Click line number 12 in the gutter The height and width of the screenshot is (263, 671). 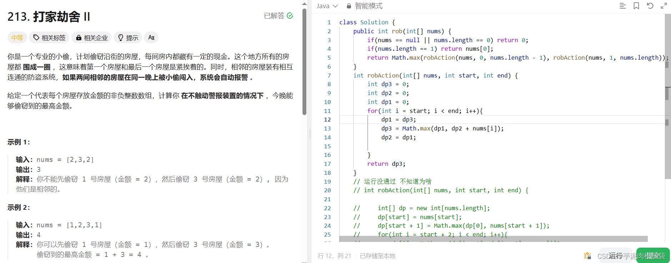[x=327, y=120]
